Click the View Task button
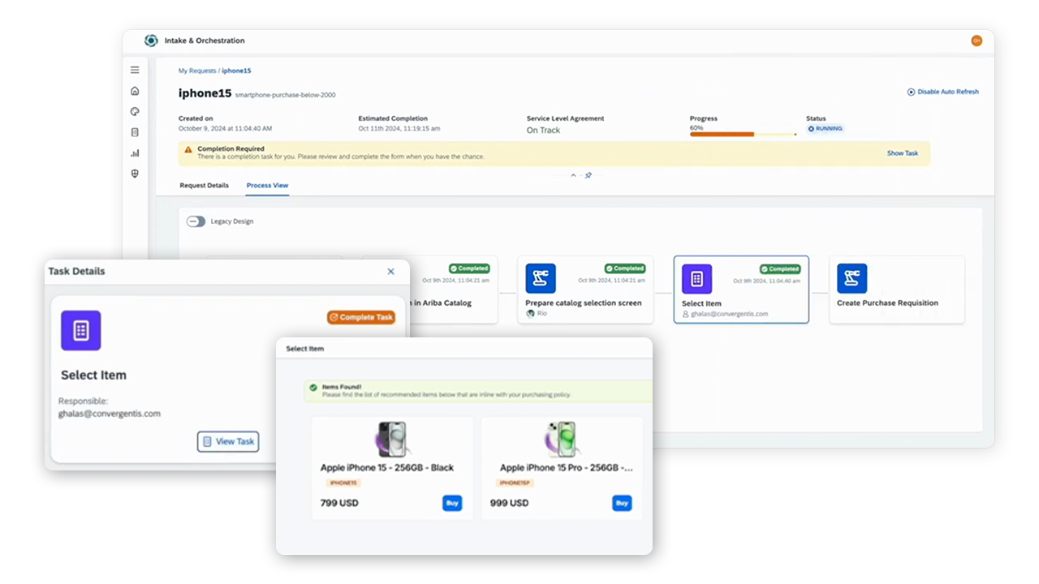This screenshot has width=1039, height=584. click(x=228, y=441)
